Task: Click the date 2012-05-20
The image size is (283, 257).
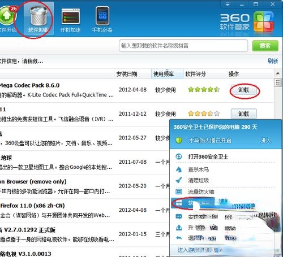Action: click(x=132, y=186)
